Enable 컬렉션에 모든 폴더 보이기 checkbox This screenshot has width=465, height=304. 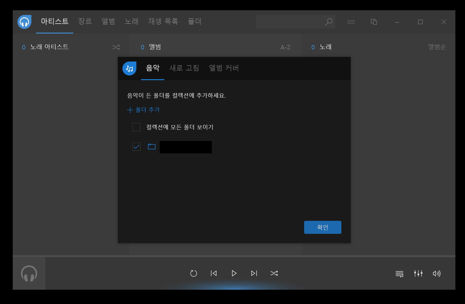click(136, 127)
